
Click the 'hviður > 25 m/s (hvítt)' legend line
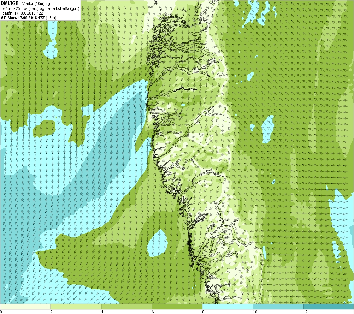(20, 8)
